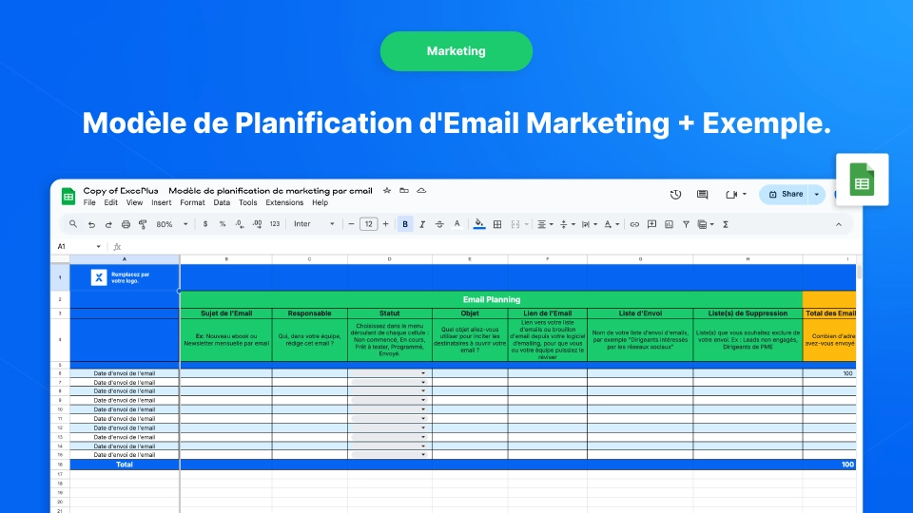Screen dimensions: 913x513
Task: Click the print icon
Action: pyautogui.click(x=126, y=224)
